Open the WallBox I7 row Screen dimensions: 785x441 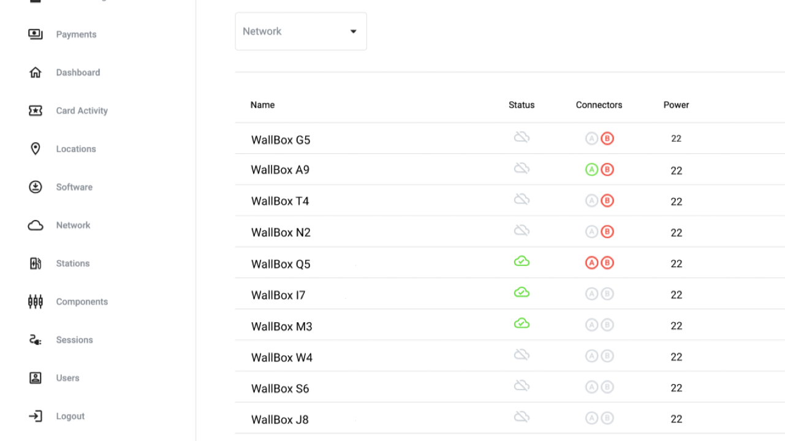click(x=278, y=295)
